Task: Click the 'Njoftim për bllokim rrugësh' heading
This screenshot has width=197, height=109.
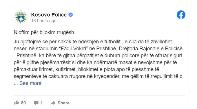Action: (x=44, y=32)
